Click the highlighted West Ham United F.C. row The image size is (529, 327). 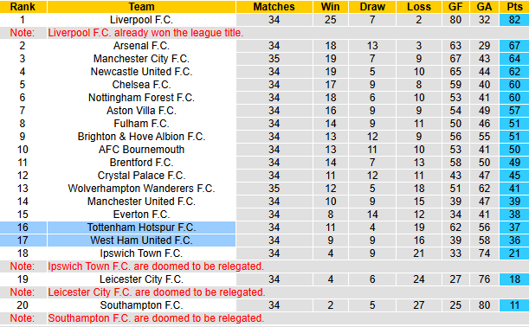[x=265, y=240]
